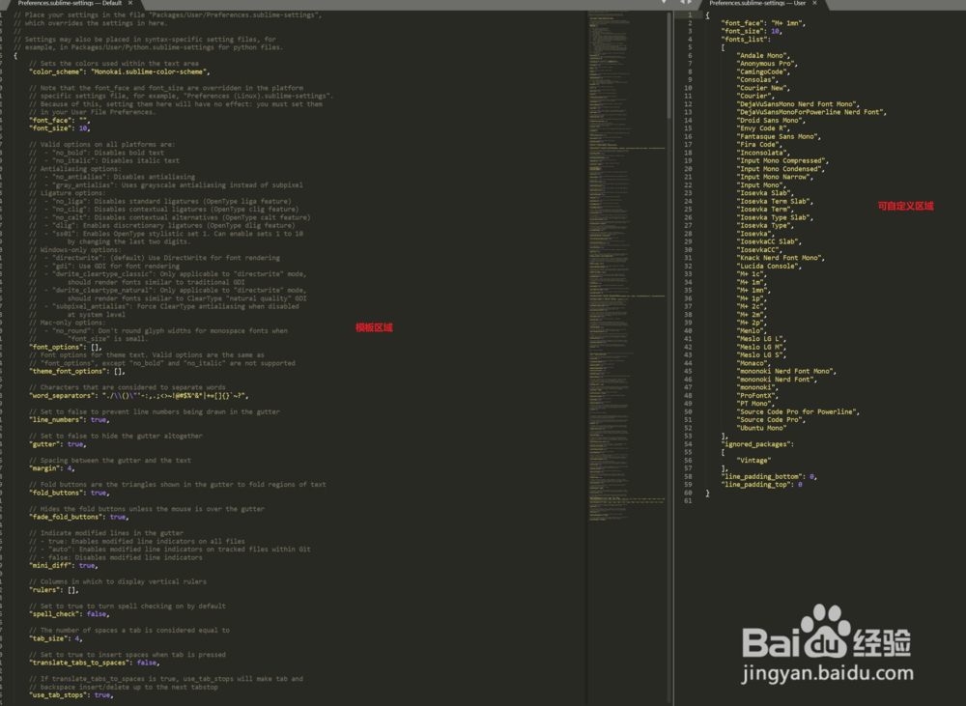Click "Source Code Pro for Powerline" entry

click(x=798, y=412)
